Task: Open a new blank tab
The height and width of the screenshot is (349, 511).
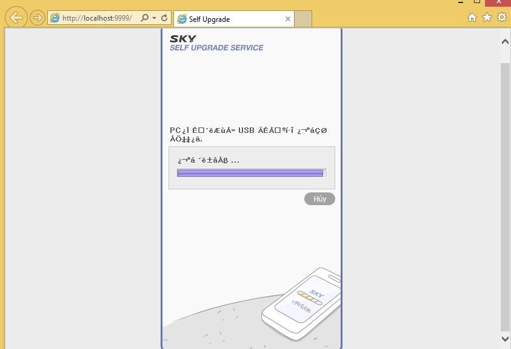Action: pos(303,19)
